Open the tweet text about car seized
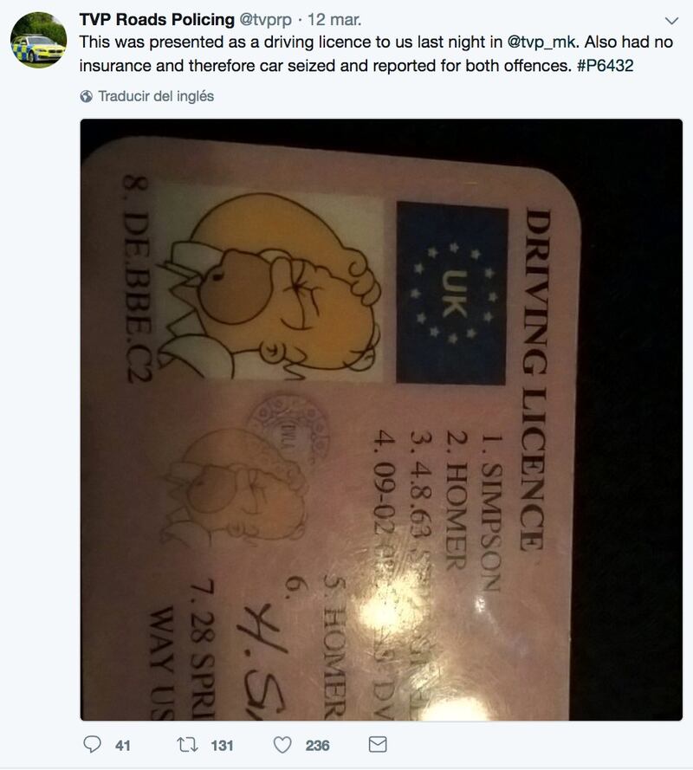The image size is (693, 770). coord(376,54)
